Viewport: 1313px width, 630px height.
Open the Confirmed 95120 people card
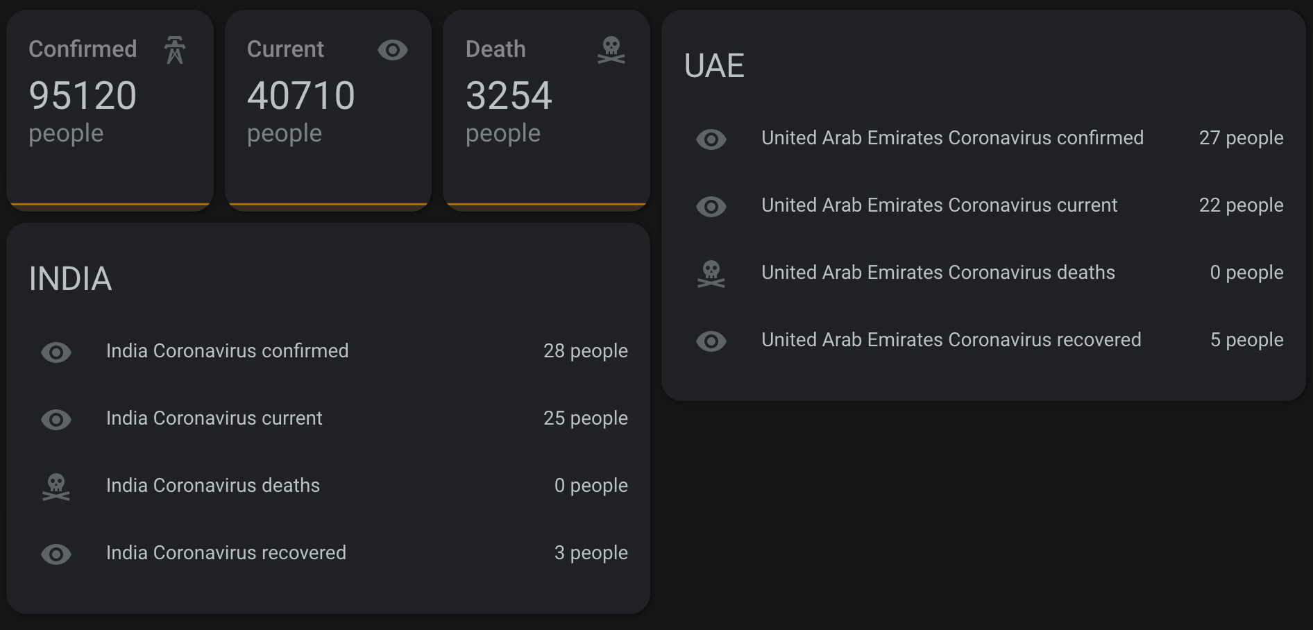(x=110, y=110)
